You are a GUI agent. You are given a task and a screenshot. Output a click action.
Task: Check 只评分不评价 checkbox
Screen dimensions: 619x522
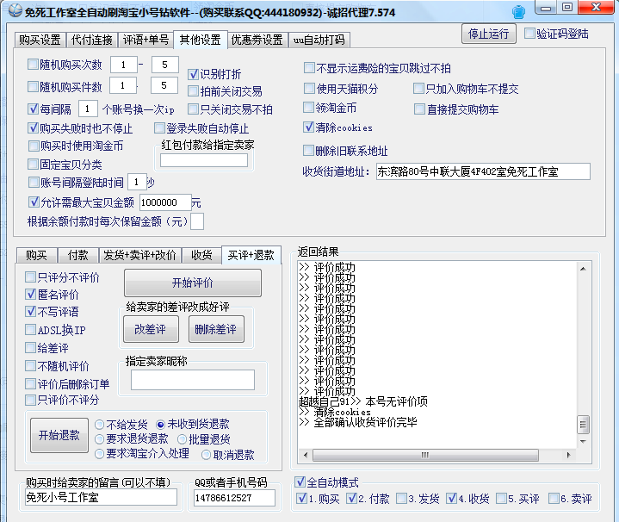tap(30, 277)
